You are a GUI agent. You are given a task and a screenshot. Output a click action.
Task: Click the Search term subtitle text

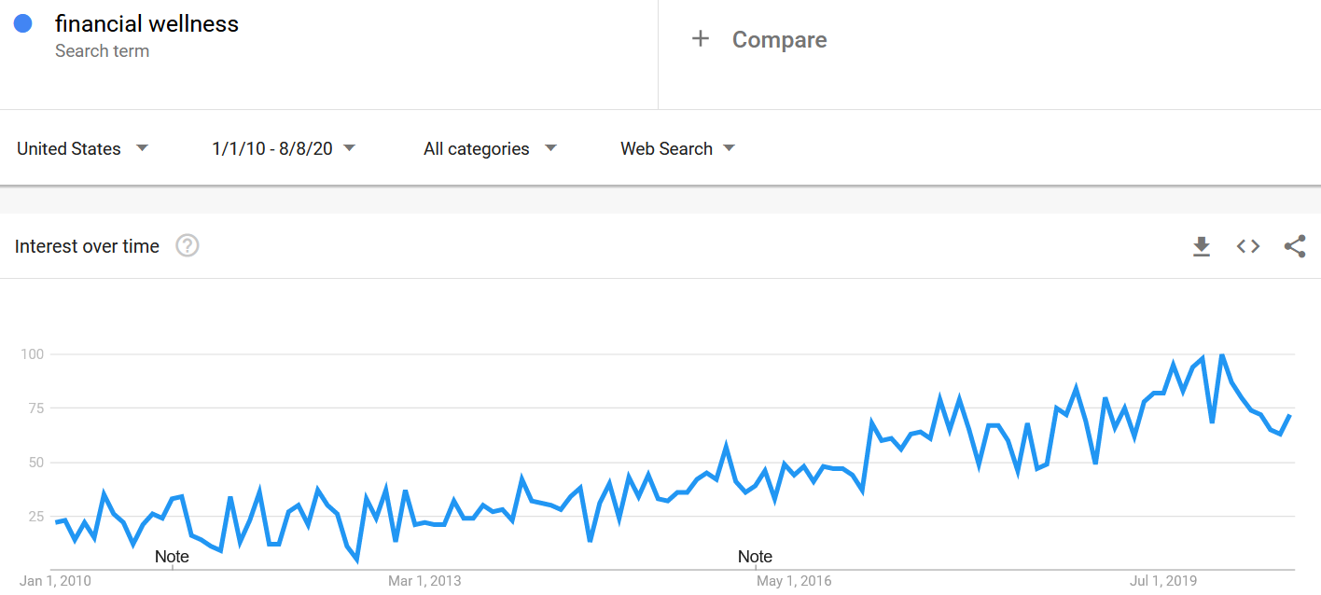pyautogui.click(x=102, y=51)
